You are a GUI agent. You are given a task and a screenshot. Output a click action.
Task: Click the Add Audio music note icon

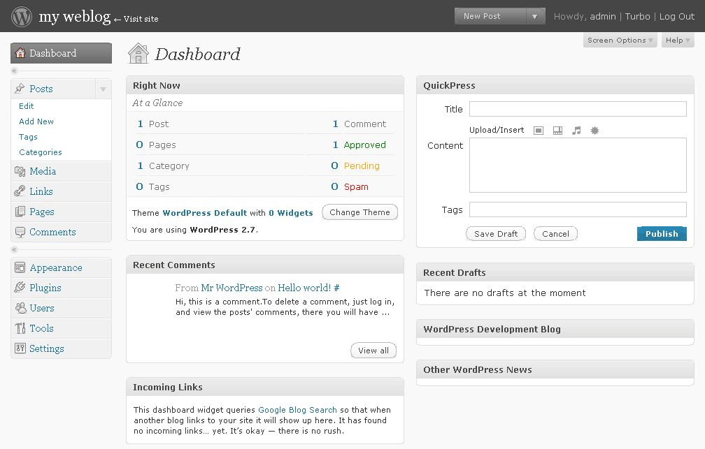click(576, 131)
